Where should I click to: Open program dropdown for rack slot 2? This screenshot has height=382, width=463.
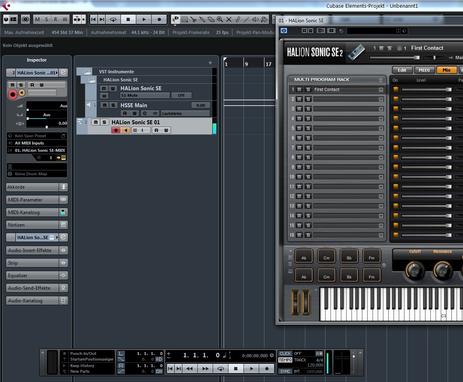coord(381,99)
